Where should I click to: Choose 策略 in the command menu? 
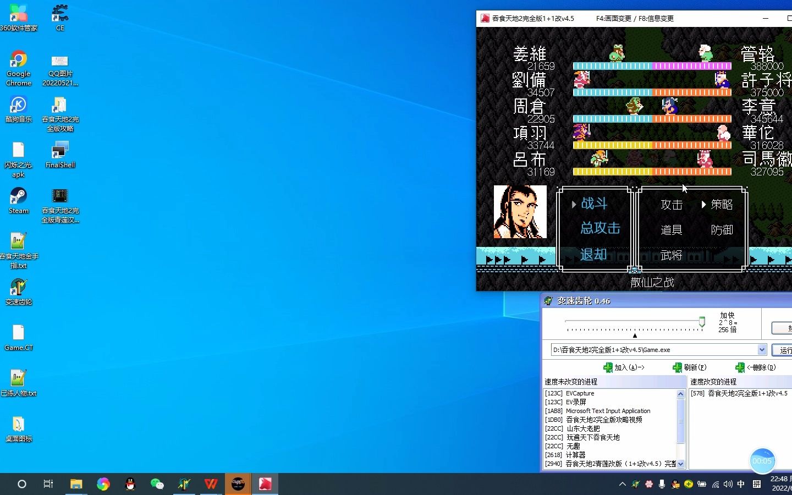click(x=722, y=205)
